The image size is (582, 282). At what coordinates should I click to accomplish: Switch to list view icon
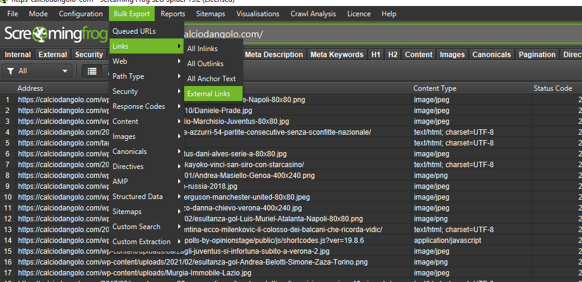92,71
